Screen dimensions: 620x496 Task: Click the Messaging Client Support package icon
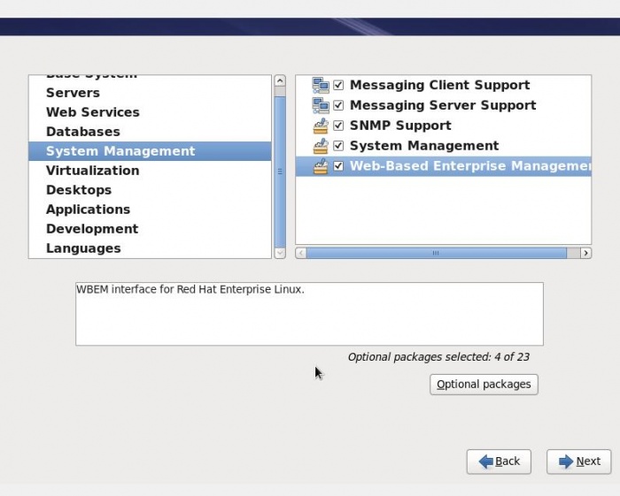coord(321,85)
